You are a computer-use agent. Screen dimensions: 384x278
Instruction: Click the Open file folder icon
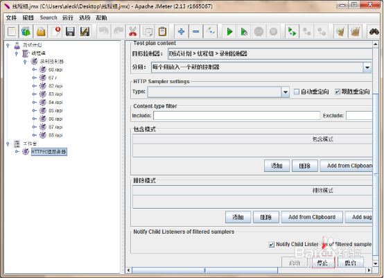41,32
